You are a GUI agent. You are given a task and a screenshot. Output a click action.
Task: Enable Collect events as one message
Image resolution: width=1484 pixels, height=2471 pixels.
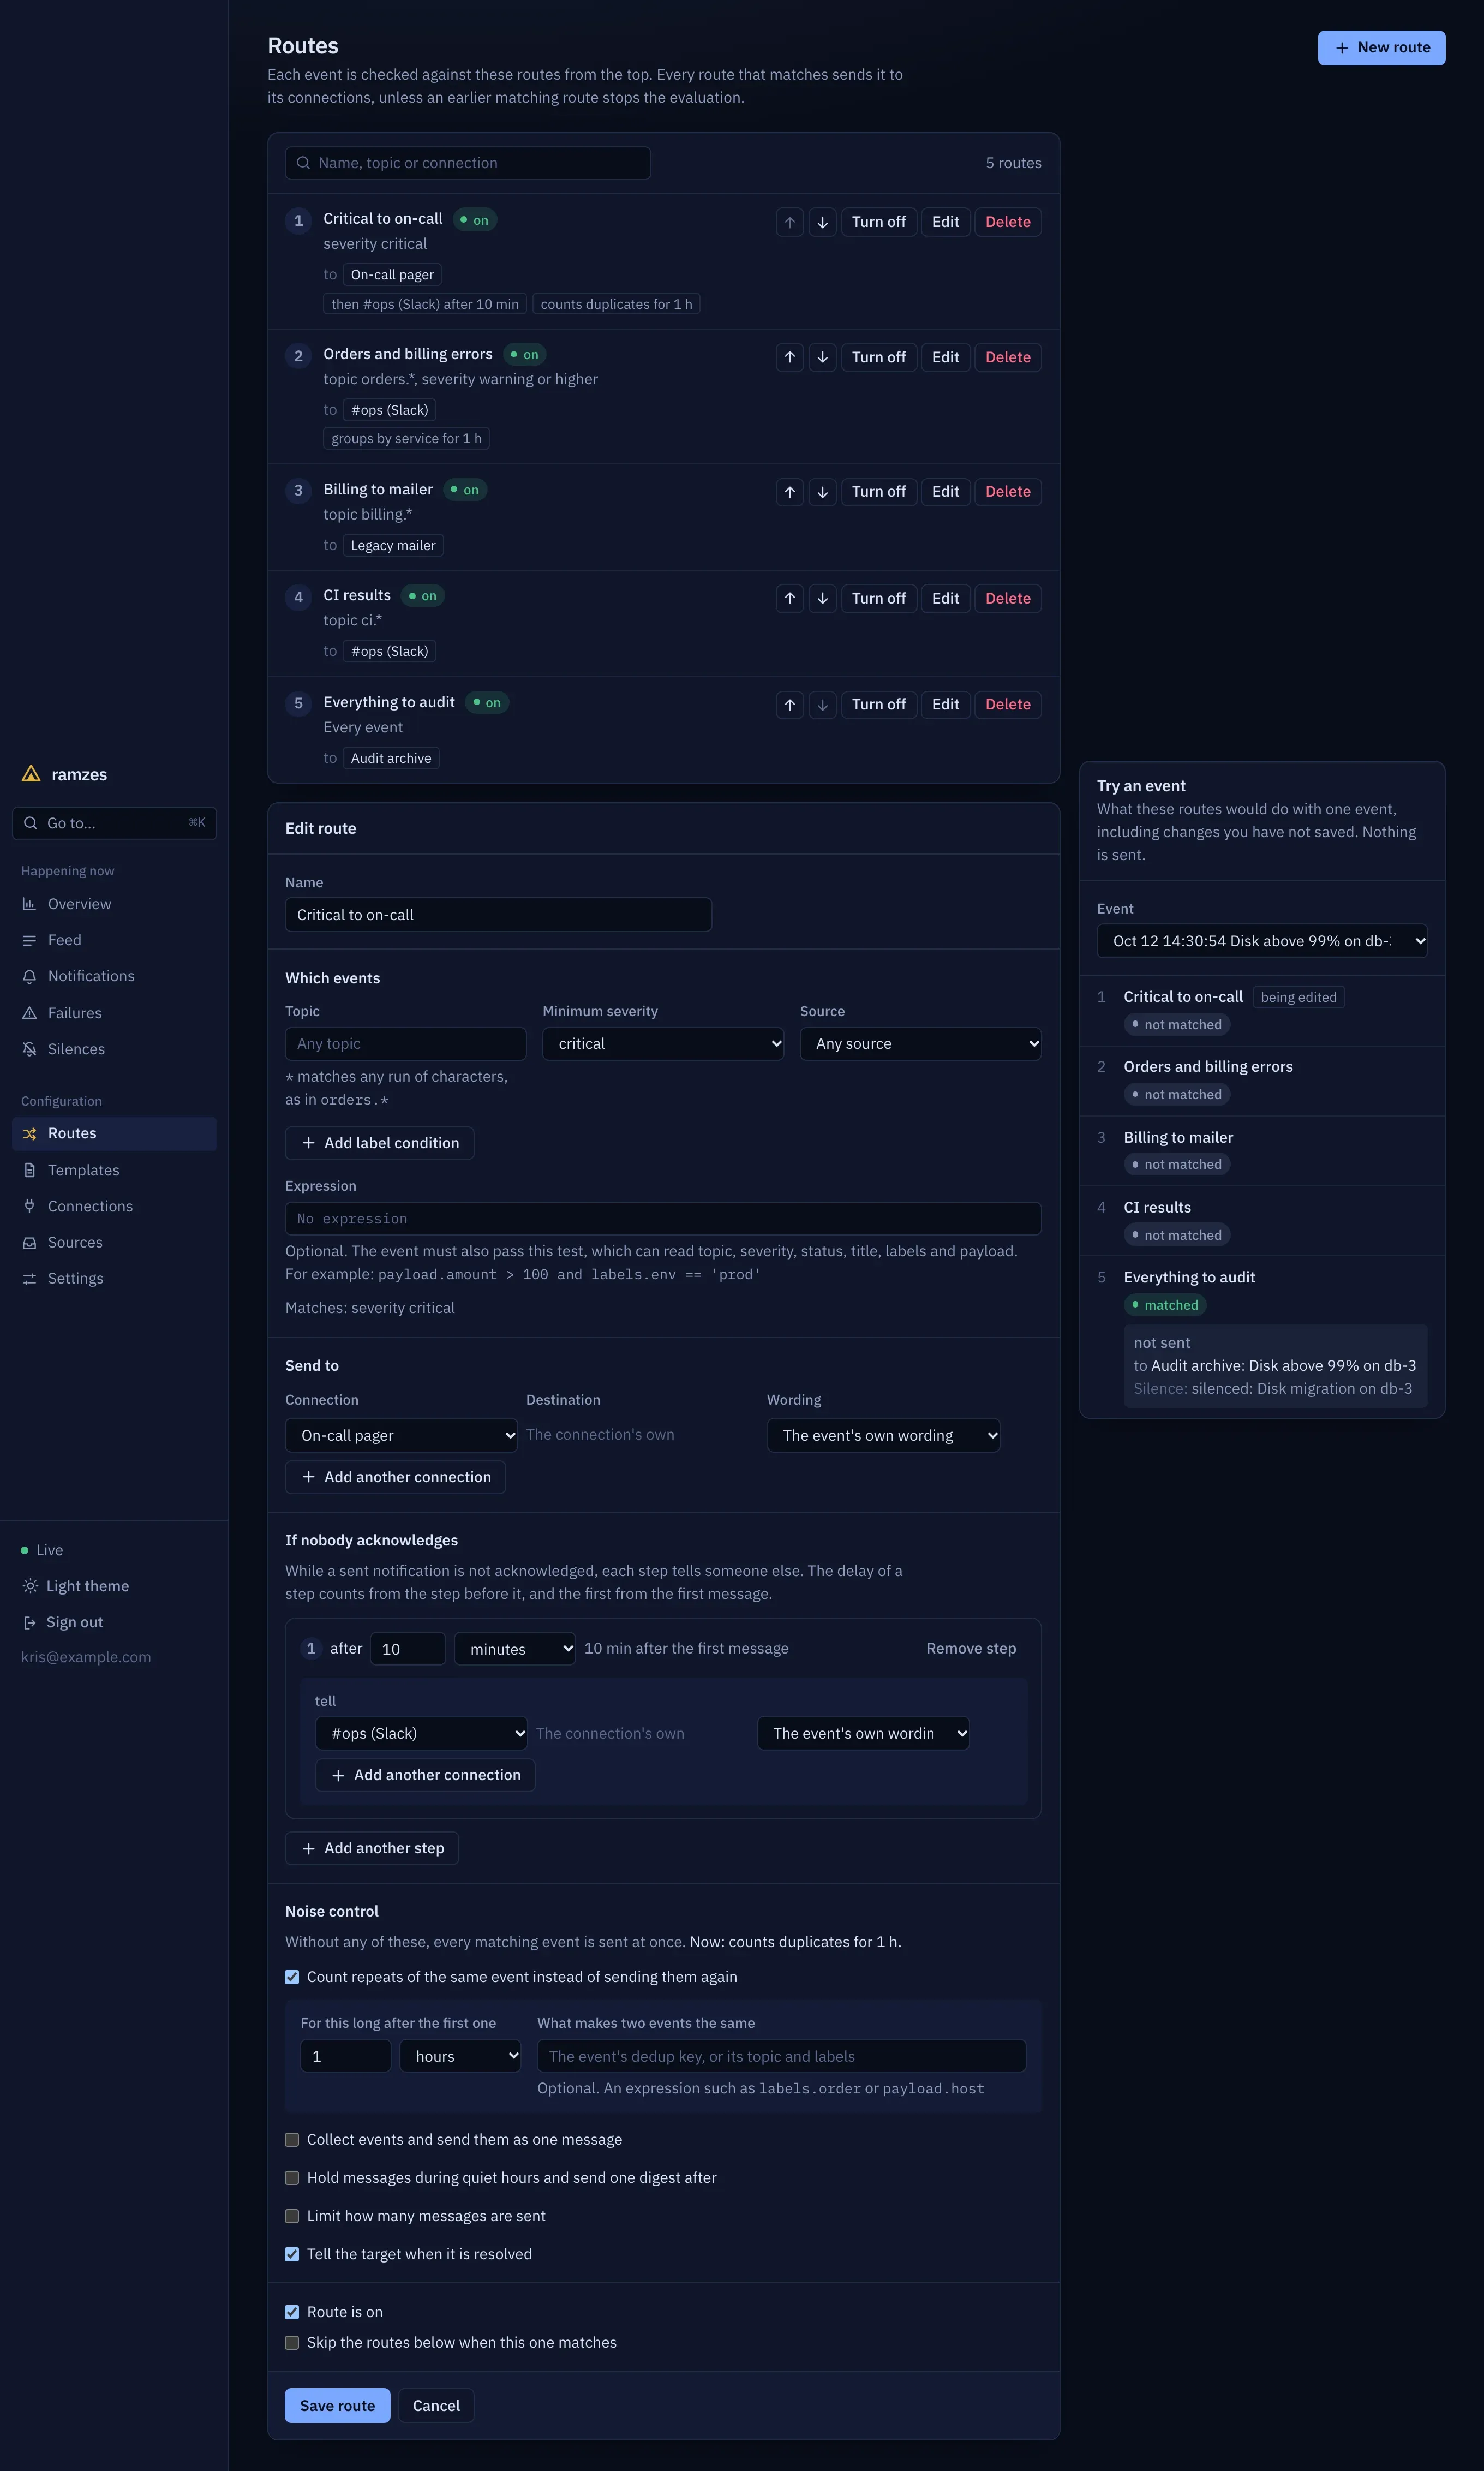292,2140
